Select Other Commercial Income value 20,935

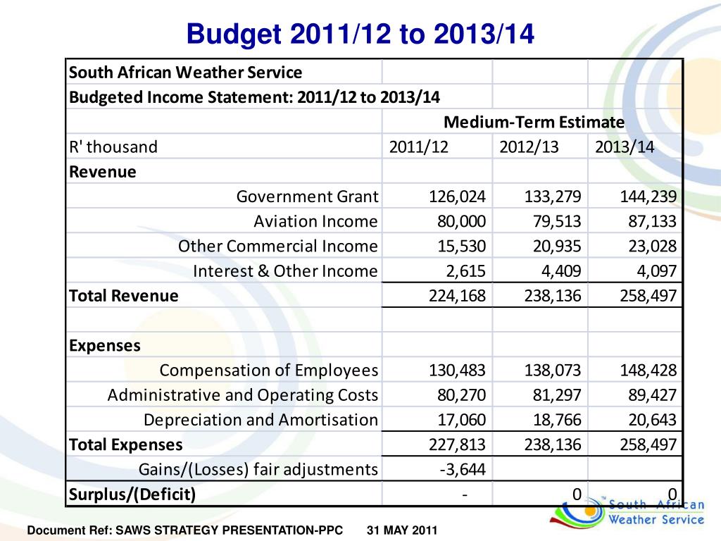point(557,246)
